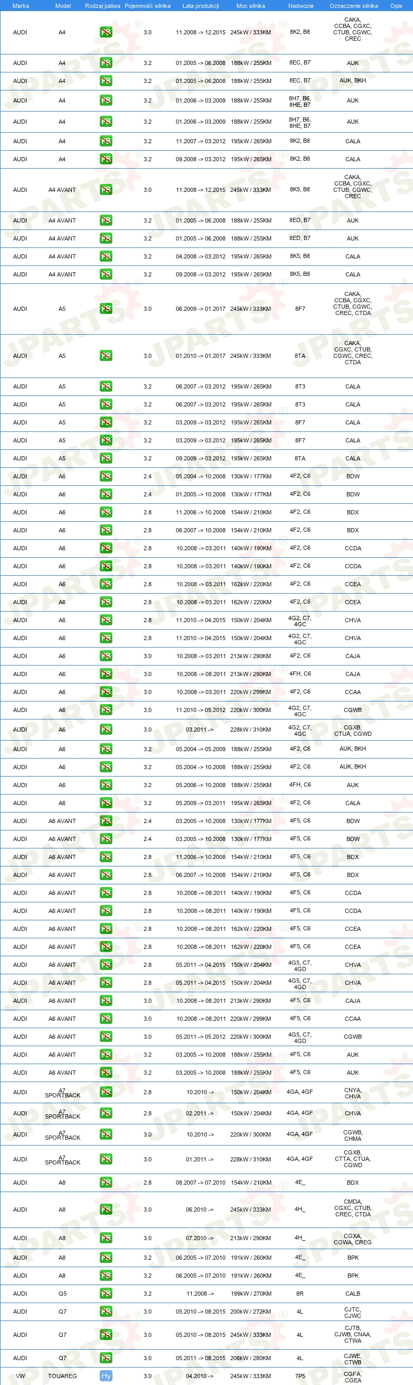Click the Hy hybrid icon in VW TOUAREG row
Image resolution: width=413 pixels, height=1385 pixels.
pos(106,1376)
